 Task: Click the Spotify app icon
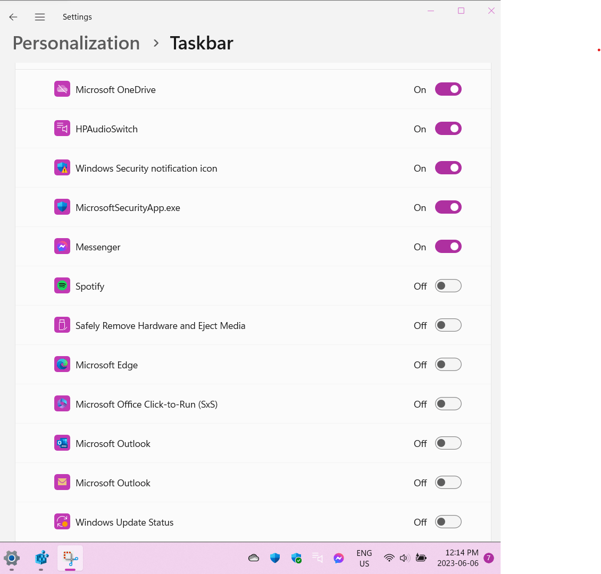click(62, 285)
